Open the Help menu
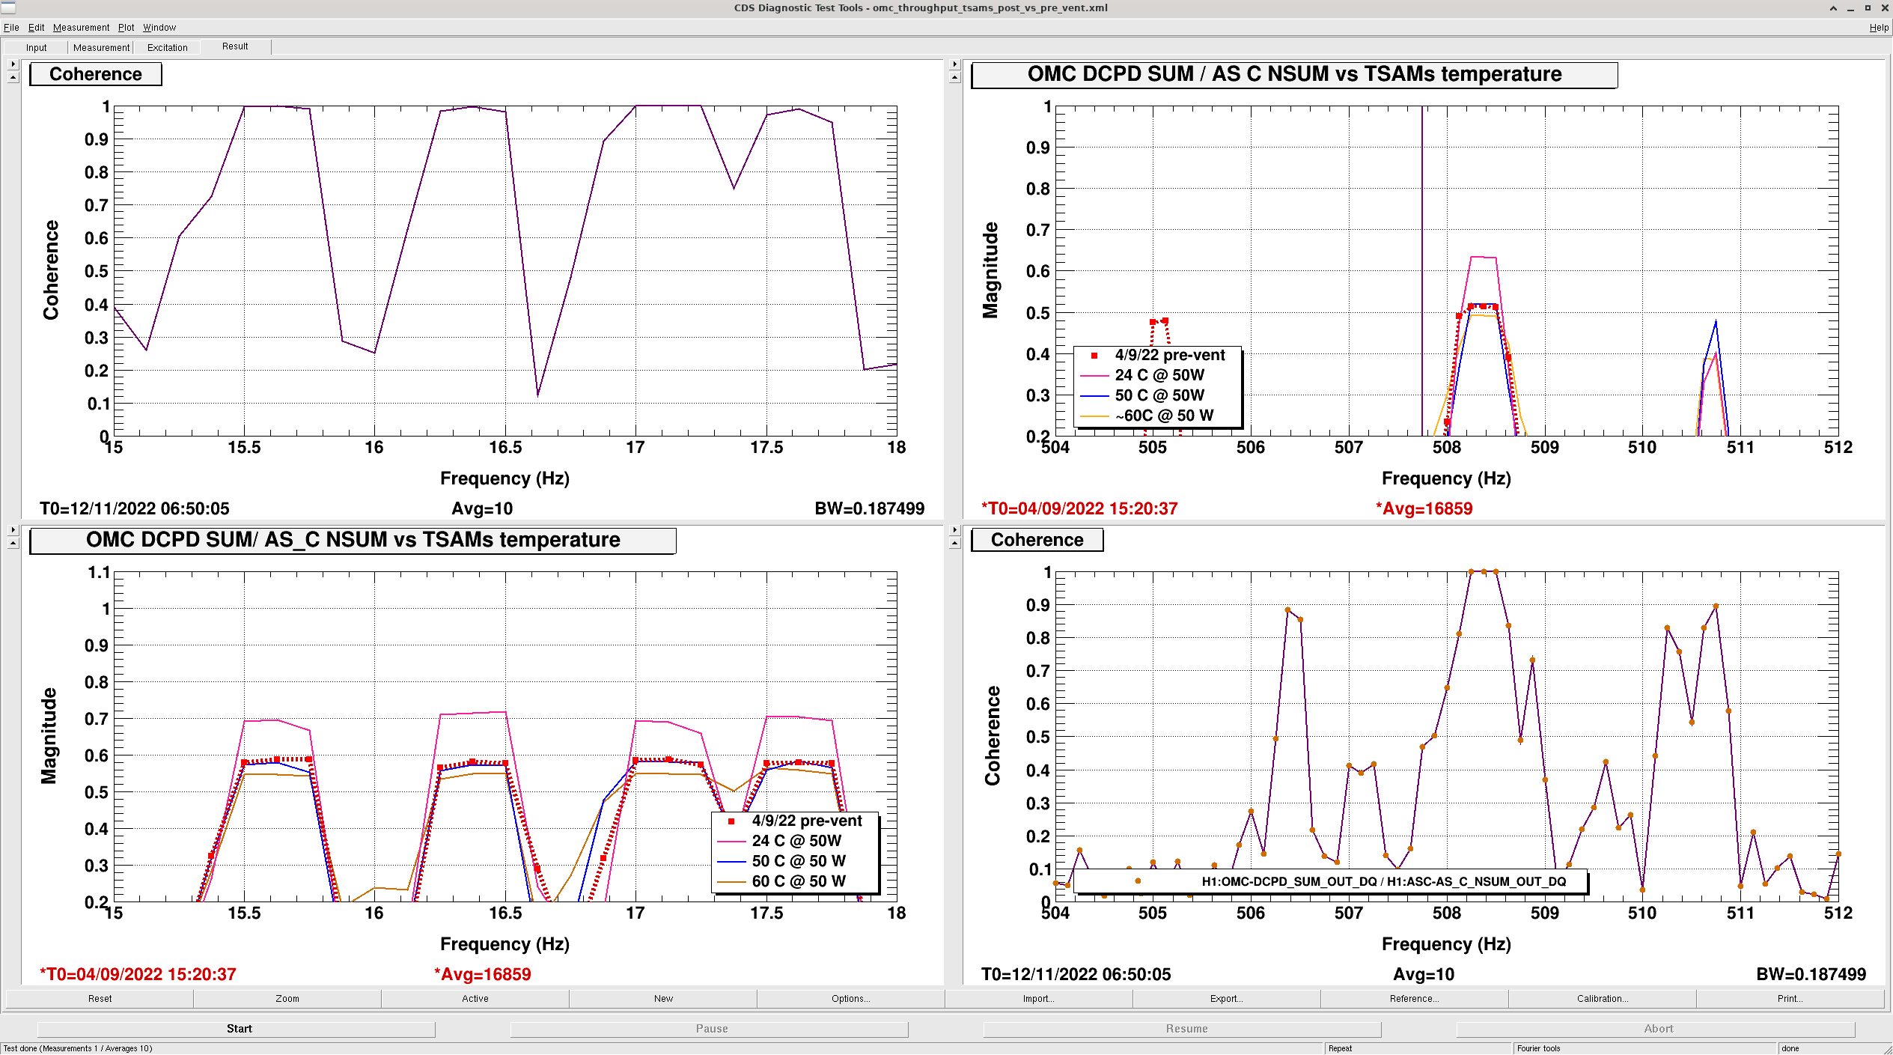Screen dimensions: 1893x1055 coord(1878,28)
